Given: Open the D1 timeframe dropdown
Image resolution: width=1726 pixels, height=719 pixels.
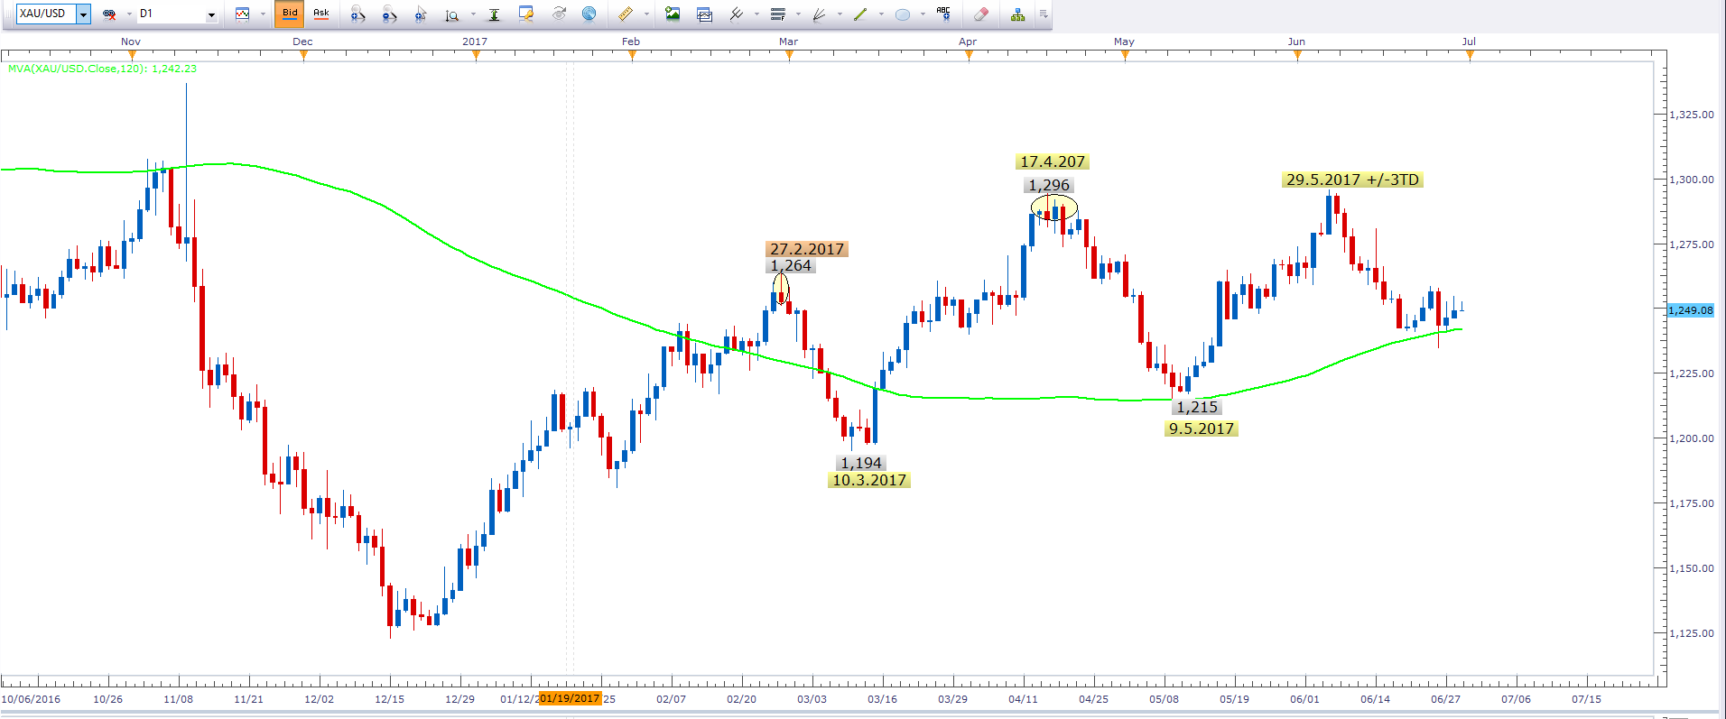Looking at the screenshot, I should coord(211,14).
